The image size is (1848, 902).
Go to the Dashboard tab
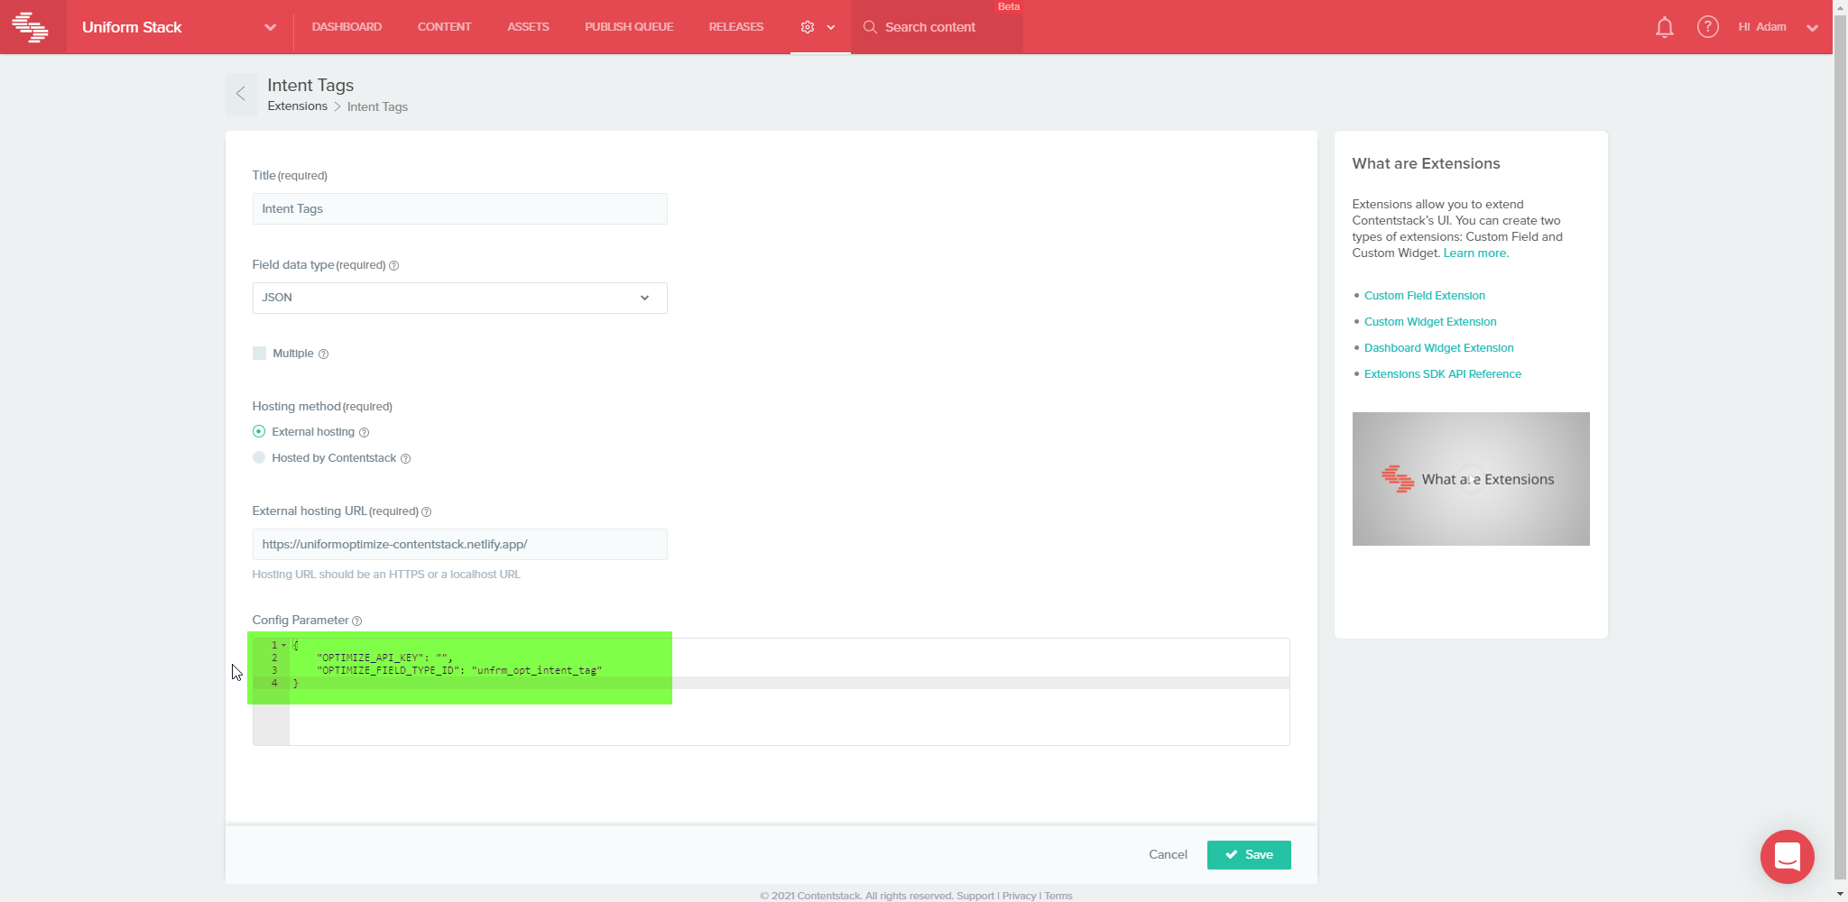(x=346, y=27)
